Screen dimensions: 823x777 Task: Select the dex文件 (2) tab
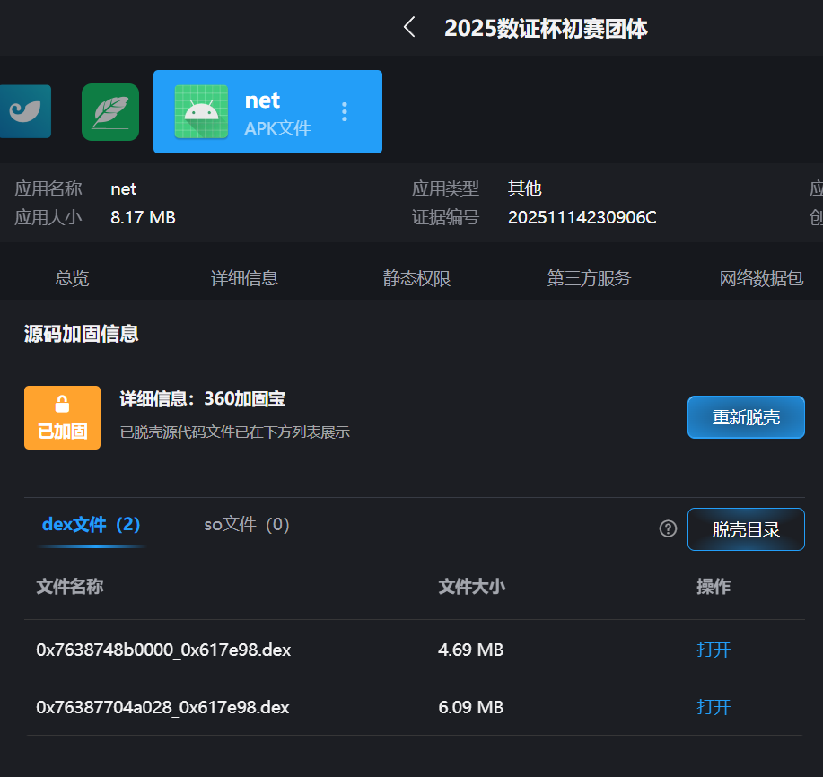click(x=91, y=525)
